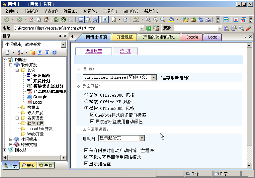Image resolution: width=255 pixels, height=178 pixels.
Task: Click the 资 源 link tab
Action: pos(125,51)
